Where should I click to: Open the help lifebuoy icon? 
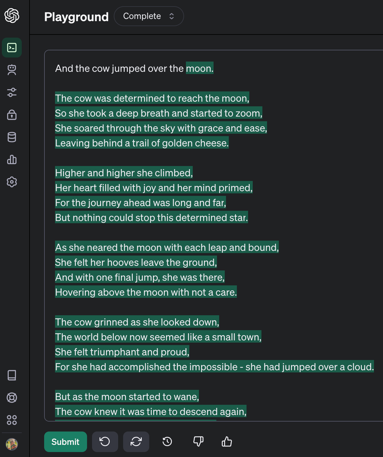pyautogui.click(x=12, y=398)
